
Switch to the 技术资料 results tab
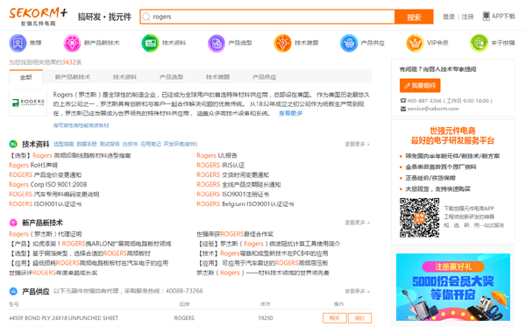click(x=124, y=77)
